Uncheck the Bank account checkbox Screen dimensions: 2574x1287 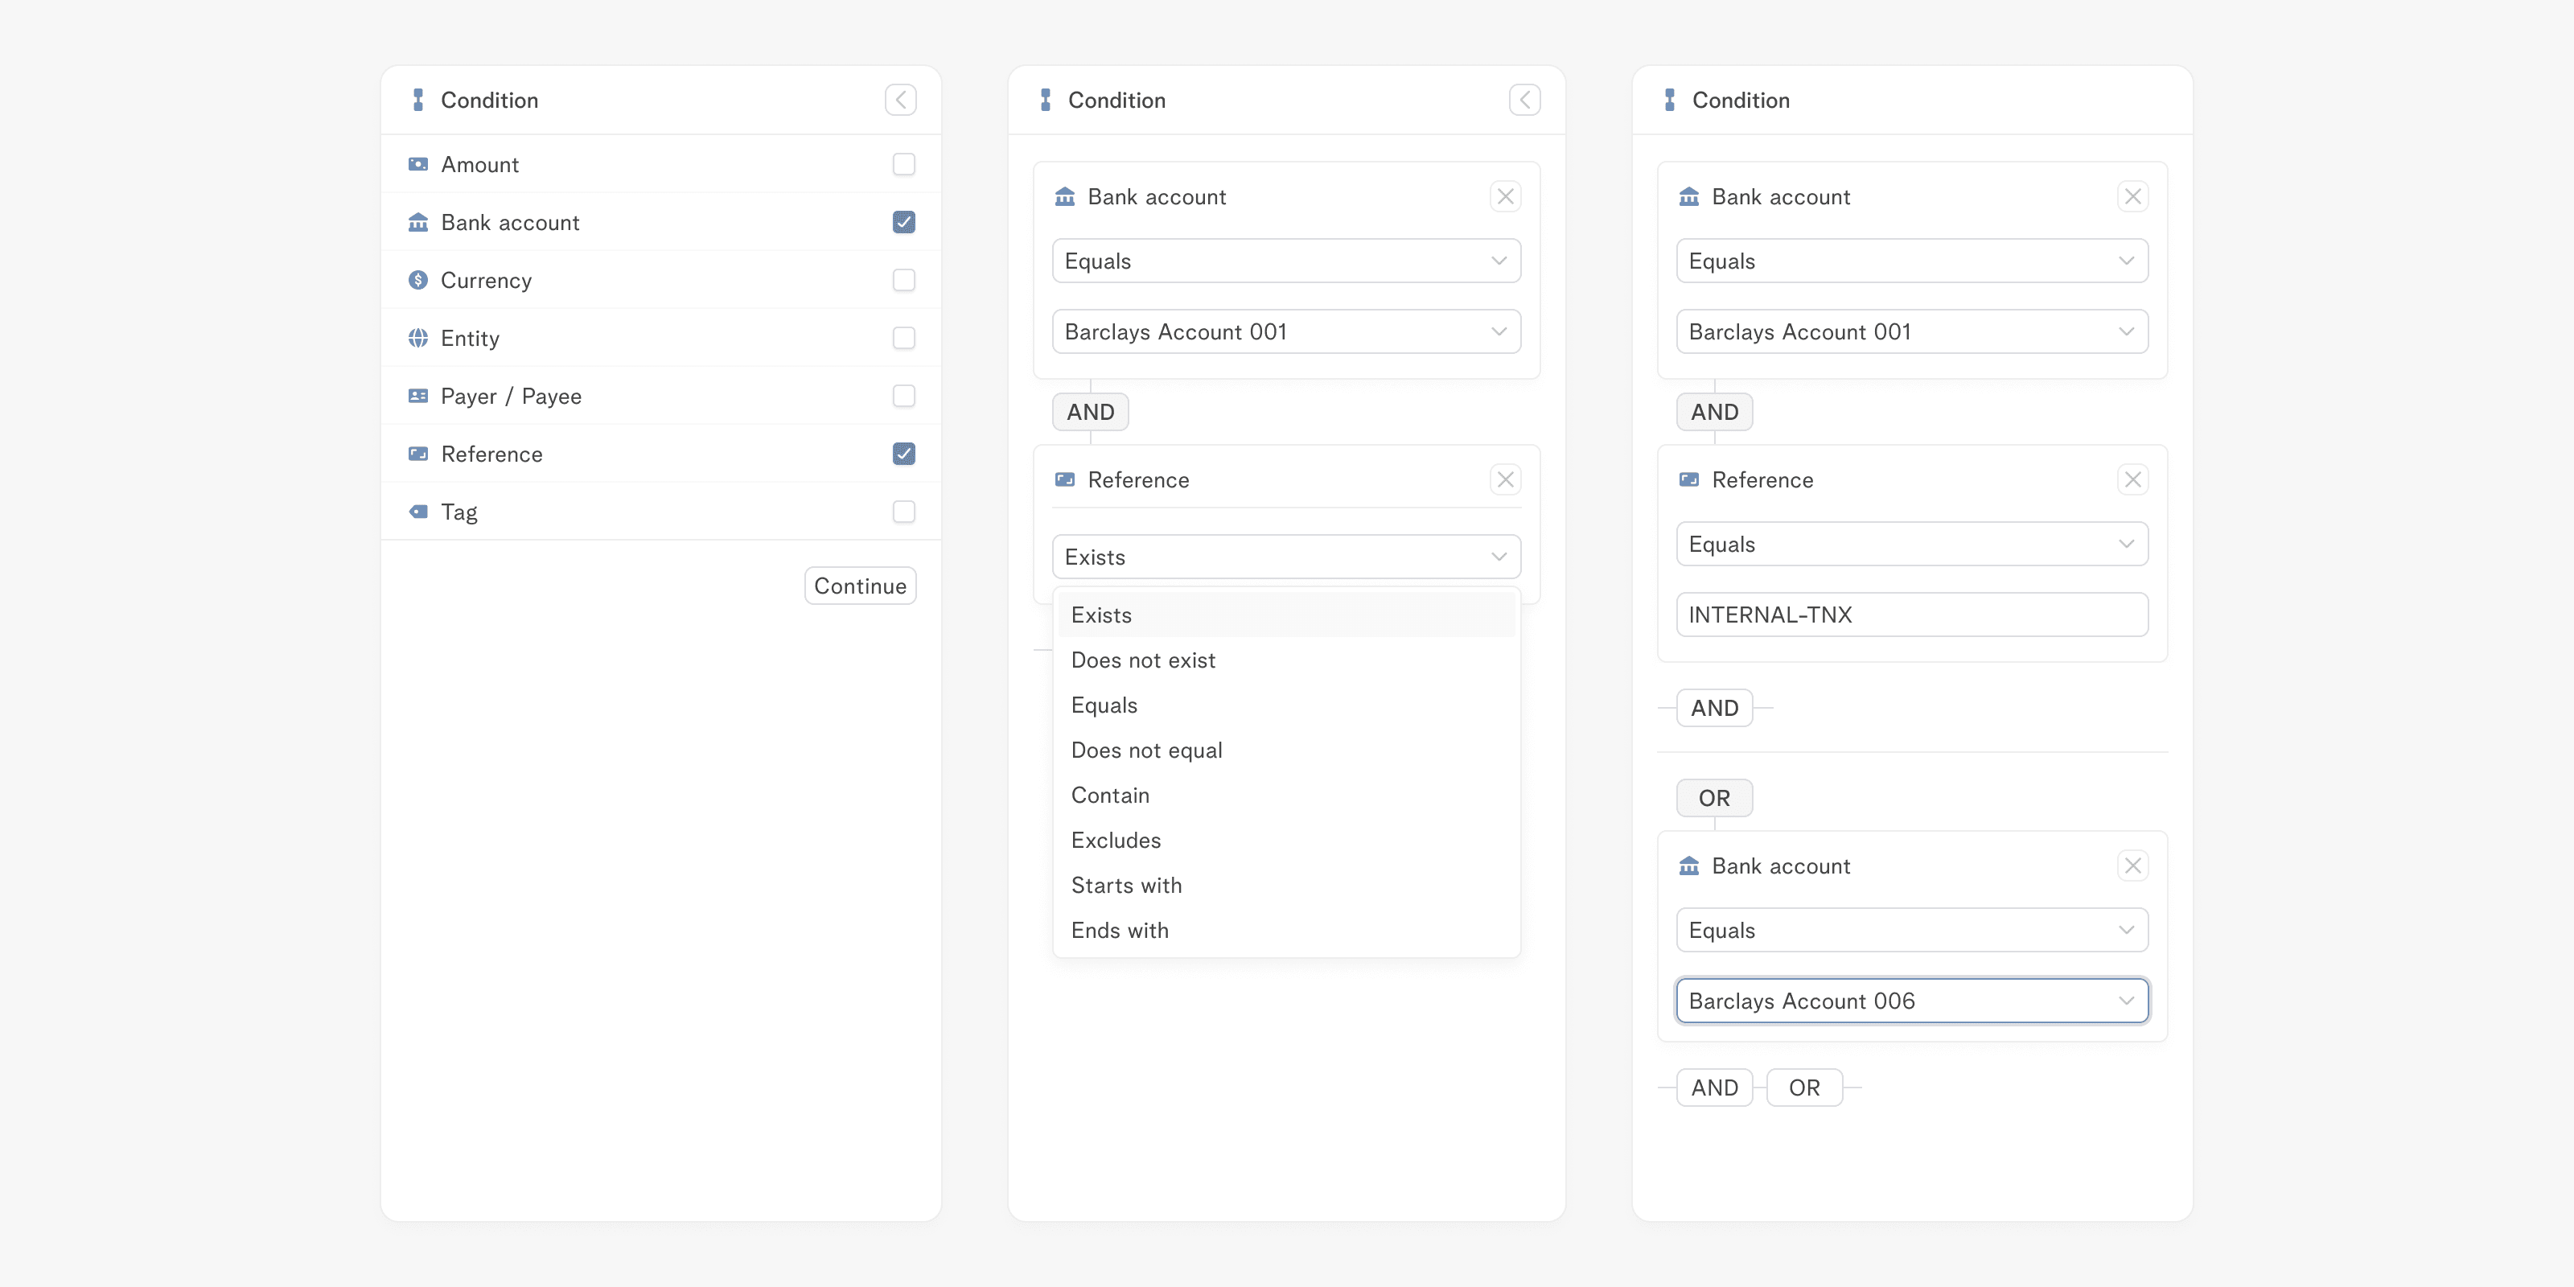click(x=903, y=222)
